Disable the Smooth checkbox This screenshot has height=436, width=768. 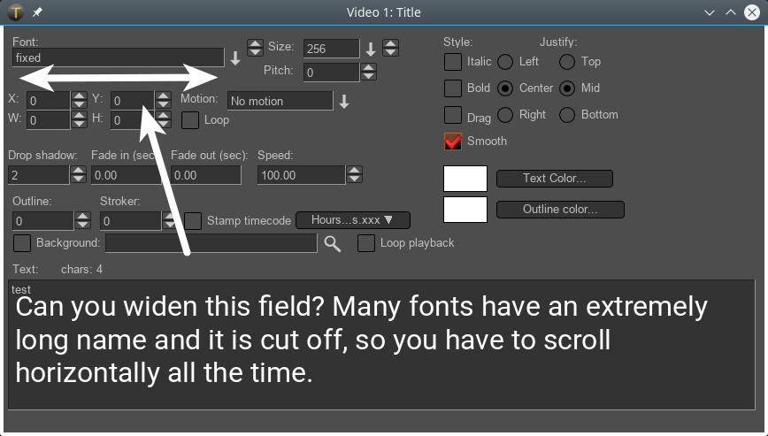click(x=453, y=141)
